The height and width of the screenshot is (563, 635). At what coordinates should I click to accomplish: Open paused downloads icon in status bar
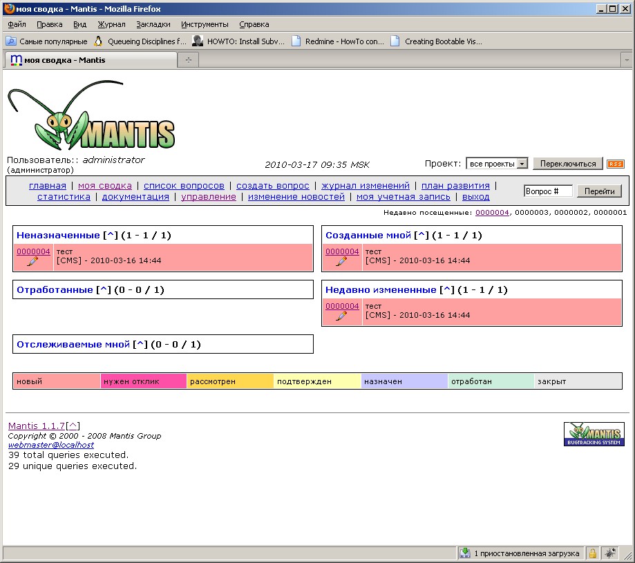click(465, 553)
